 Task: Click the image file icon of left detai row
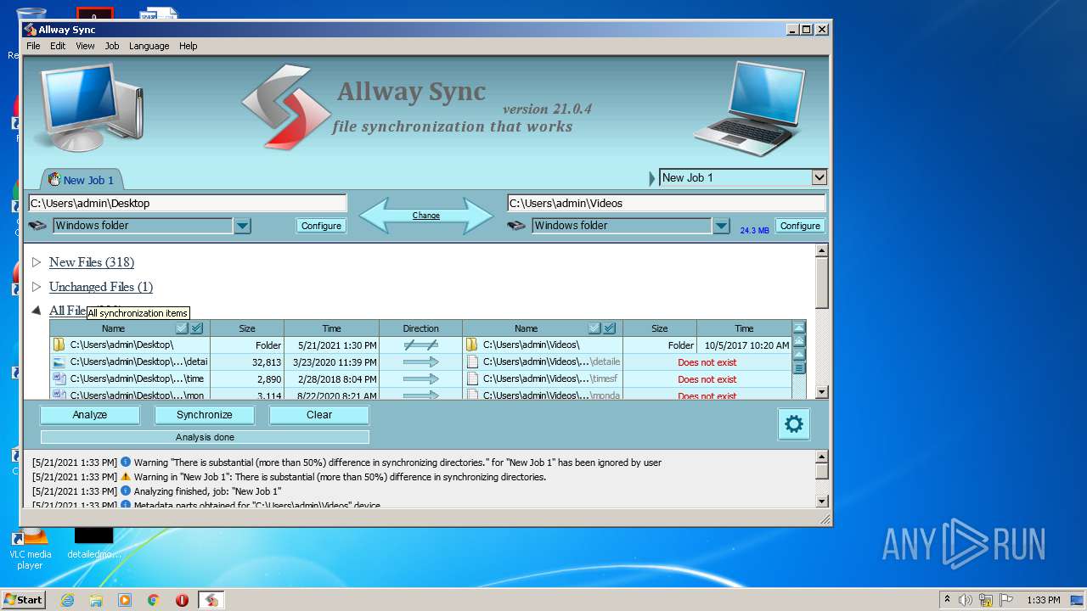click(x=59, y=362)
